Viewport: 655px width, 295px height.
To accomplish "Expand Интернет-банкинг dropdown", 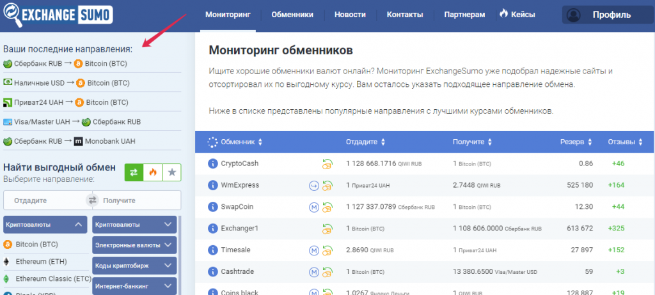I will pyautogui.click(x=134, y=286).
